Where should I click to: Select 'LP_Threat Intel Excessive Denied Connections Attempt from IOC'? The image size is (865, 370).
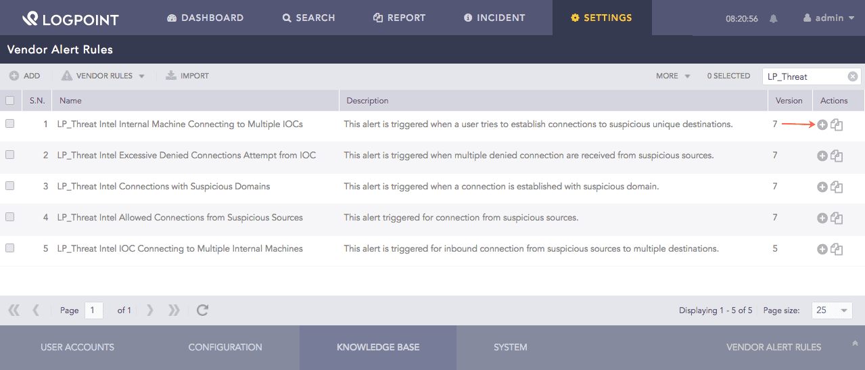[187, 155]
